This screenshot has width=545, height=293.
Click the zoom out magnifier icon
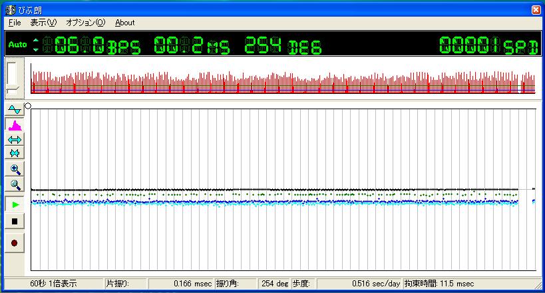(x=15, y=184)
